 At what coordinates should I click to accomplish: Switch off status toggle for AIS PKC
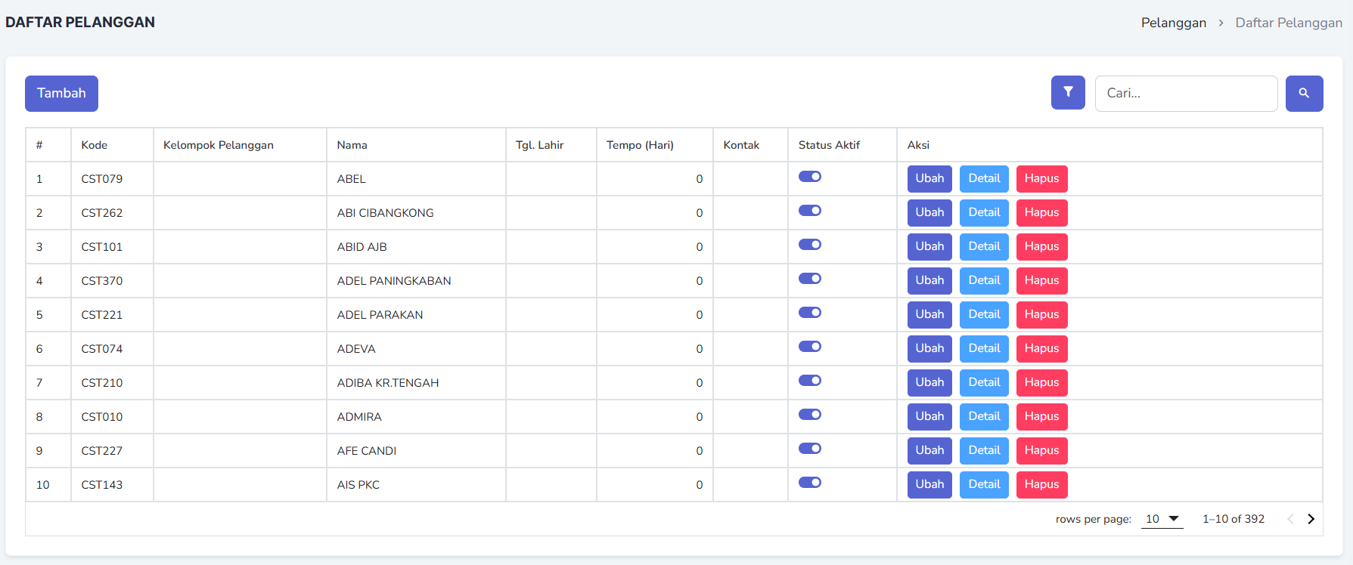[x=809, y=483]
